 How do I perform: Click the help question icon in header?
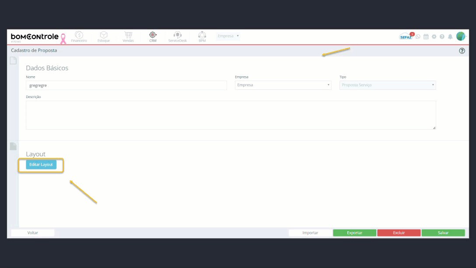[442, 36]
